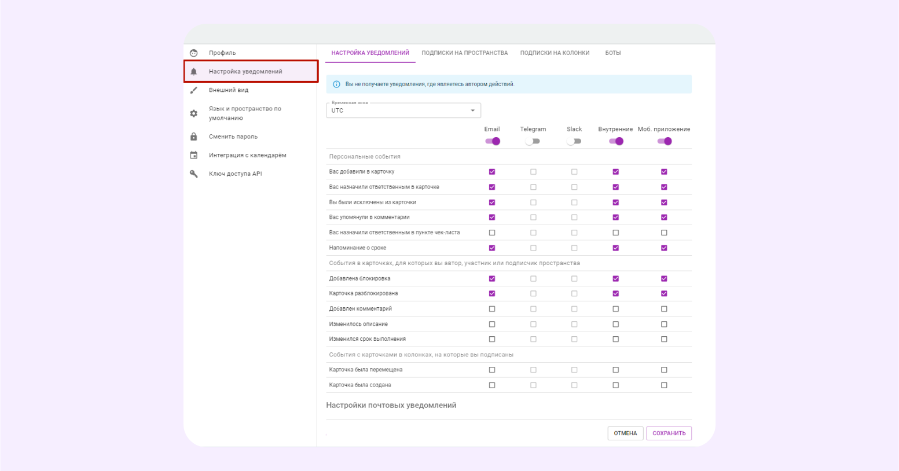Open Язык и пространство по умолчанию
This screenshot has width=899, height=471.
pos(251,113)
